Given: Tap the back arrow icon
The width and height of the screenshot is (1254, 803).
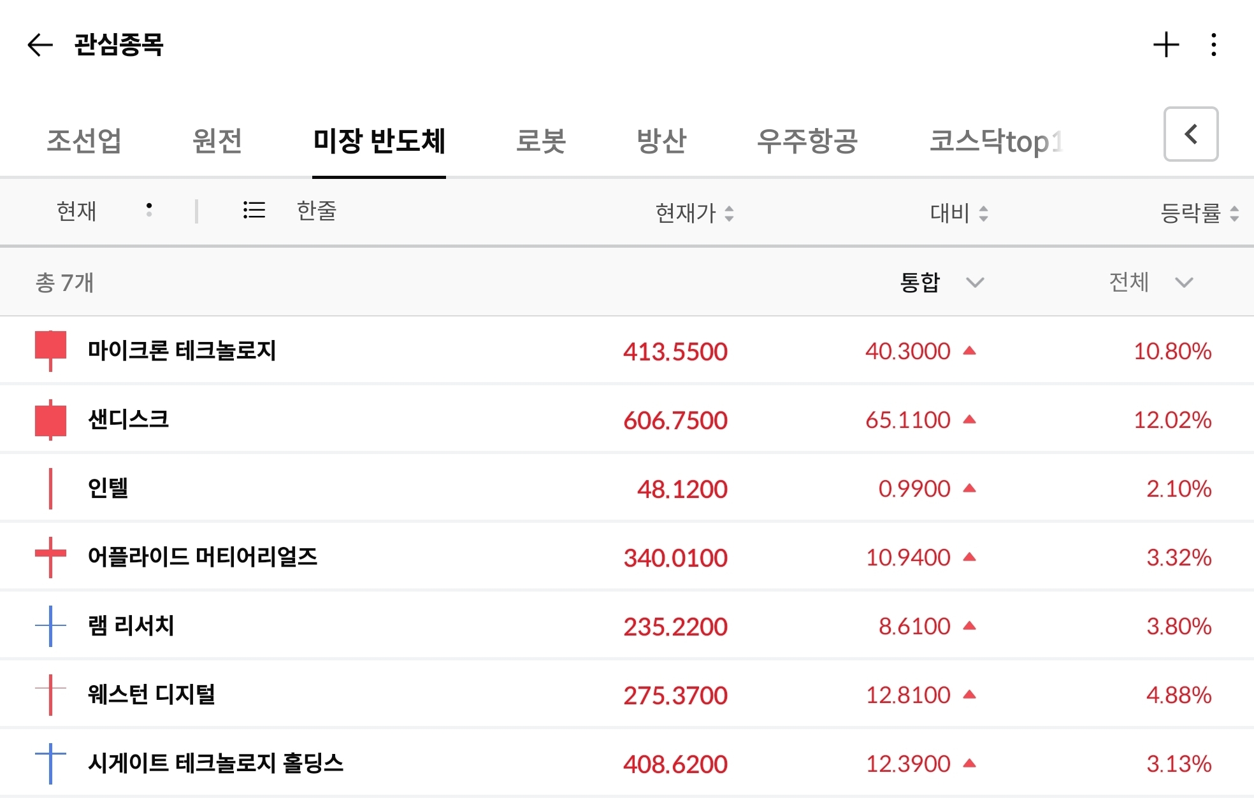Looking at the screenshot, I should coord(40,45).
